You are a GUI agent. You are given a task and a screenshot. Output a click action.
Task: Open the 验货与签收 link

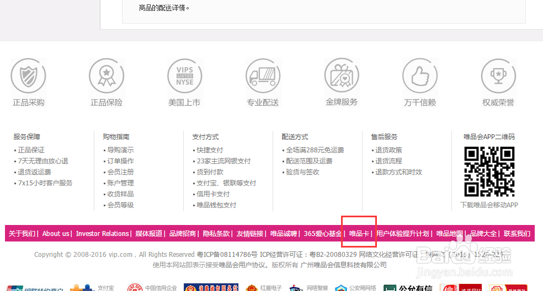pos(302,172)
